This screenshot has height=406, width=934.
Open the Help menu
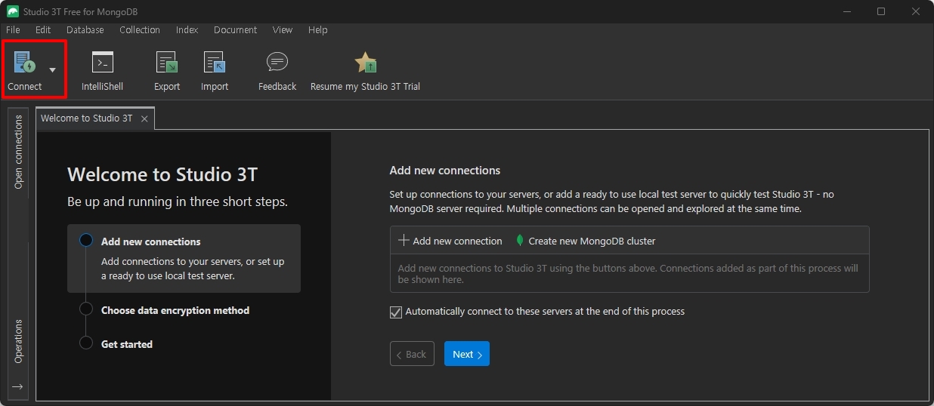(x=318, y=30)
